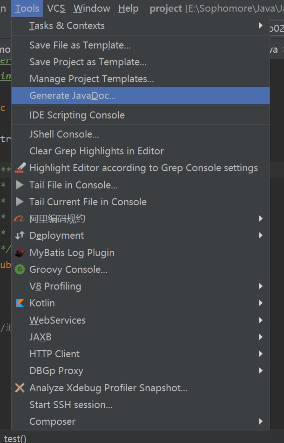Viewport: 284px width, 443px height.
Task: Expand the Tasks & Contexts submenu arrow
Action: tap(261, 26)
